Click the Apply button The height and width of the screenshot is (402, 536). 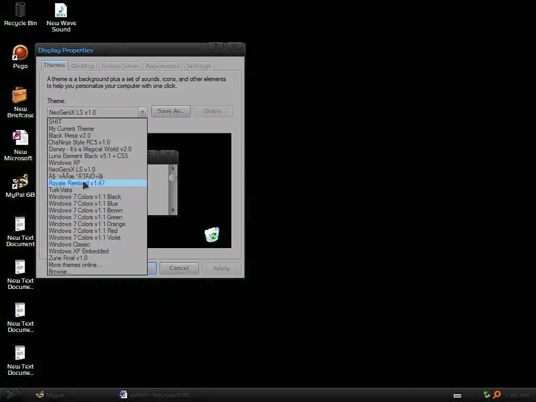[x=221, y=268]
